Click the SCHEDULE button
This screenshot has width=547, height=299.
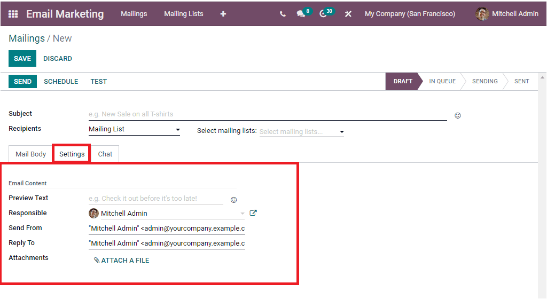click(61, 82)
